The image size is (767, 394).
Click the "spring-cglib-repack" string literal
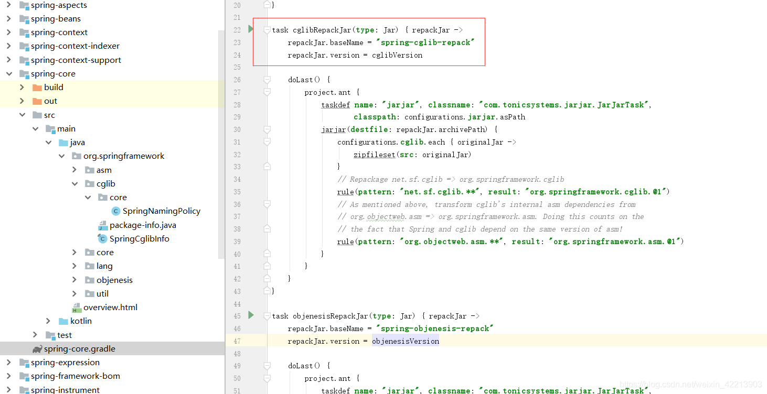point(425,42)
